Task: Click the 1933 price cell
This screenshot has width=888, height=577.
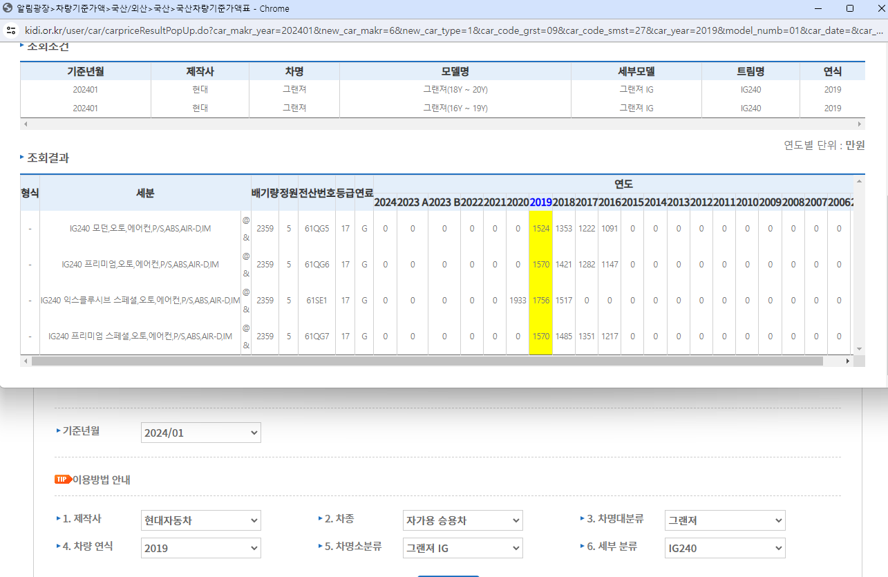Action: (x=518, y=300)
